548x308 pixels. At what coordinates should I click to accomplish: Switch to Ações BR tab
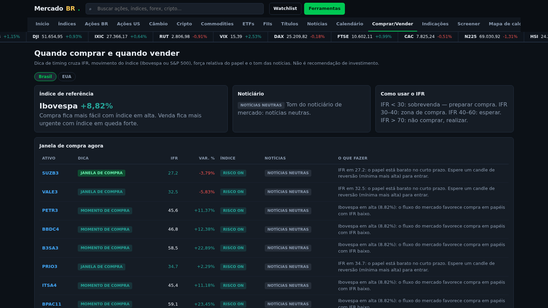(96, 24)
